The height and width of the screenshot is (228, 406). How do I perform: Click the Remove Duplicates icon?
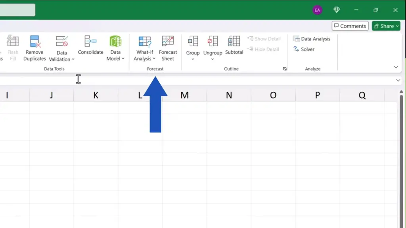(35, 42)
